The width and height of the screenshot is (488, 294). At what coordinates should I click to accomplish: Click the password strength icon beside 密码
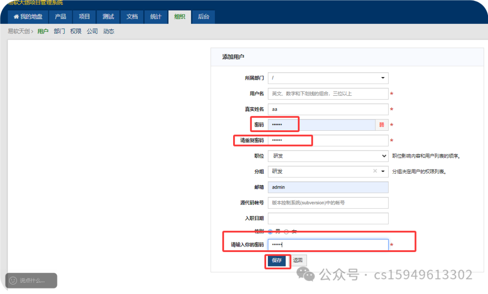click(382, 125)
